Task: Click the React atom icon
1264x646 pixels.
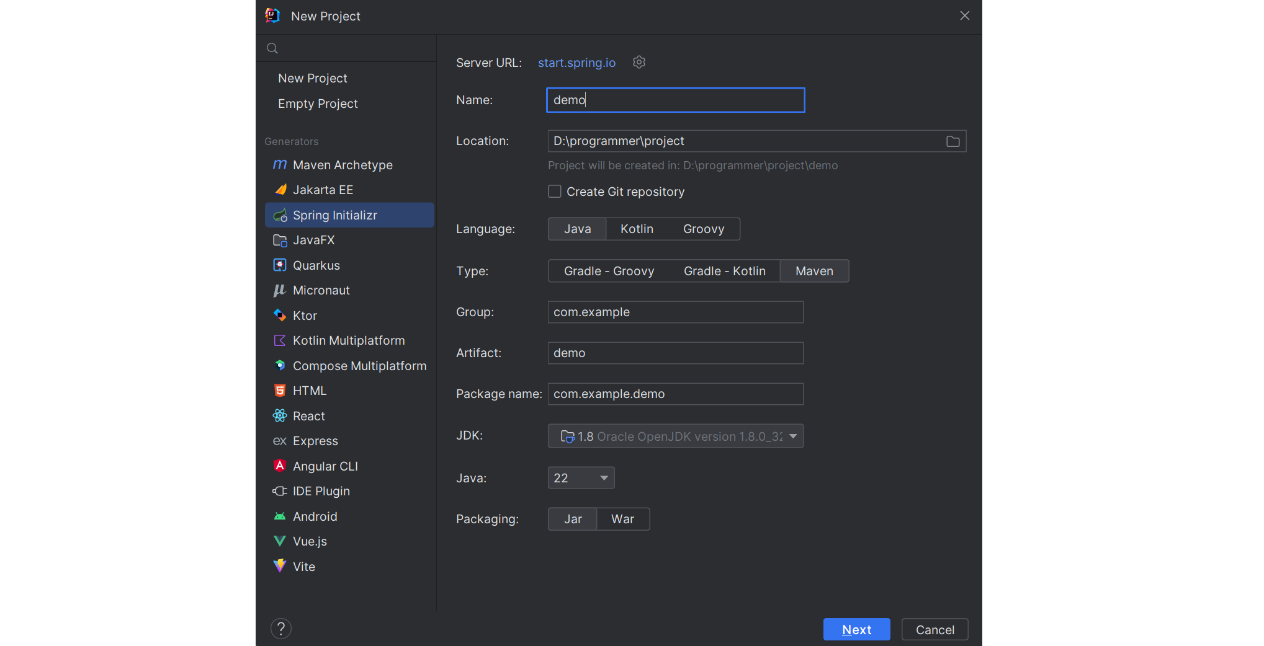Action: pos(280,416)
